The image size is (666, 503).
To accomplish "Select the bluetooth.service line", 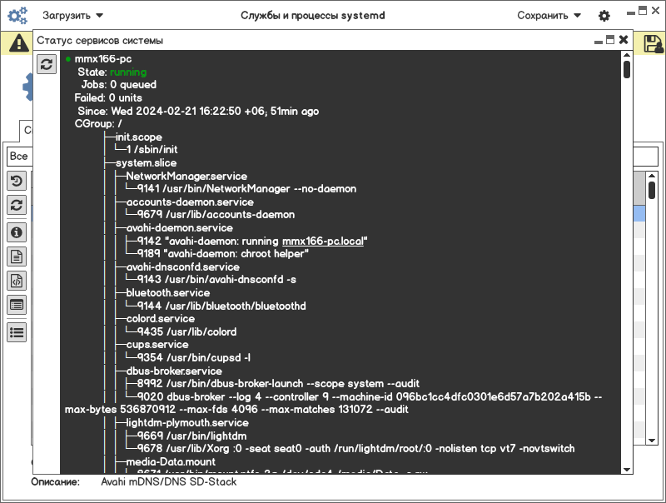I will click(168, 293).
